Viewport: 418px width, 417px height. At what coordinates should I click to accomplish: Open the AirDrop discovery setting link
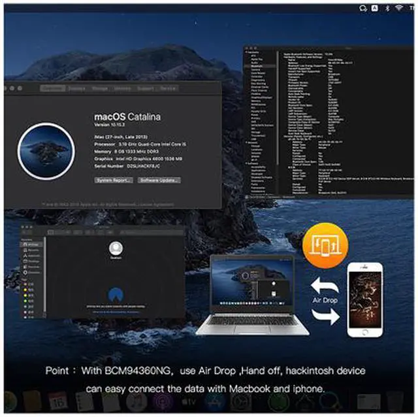[x=116, y=312]
